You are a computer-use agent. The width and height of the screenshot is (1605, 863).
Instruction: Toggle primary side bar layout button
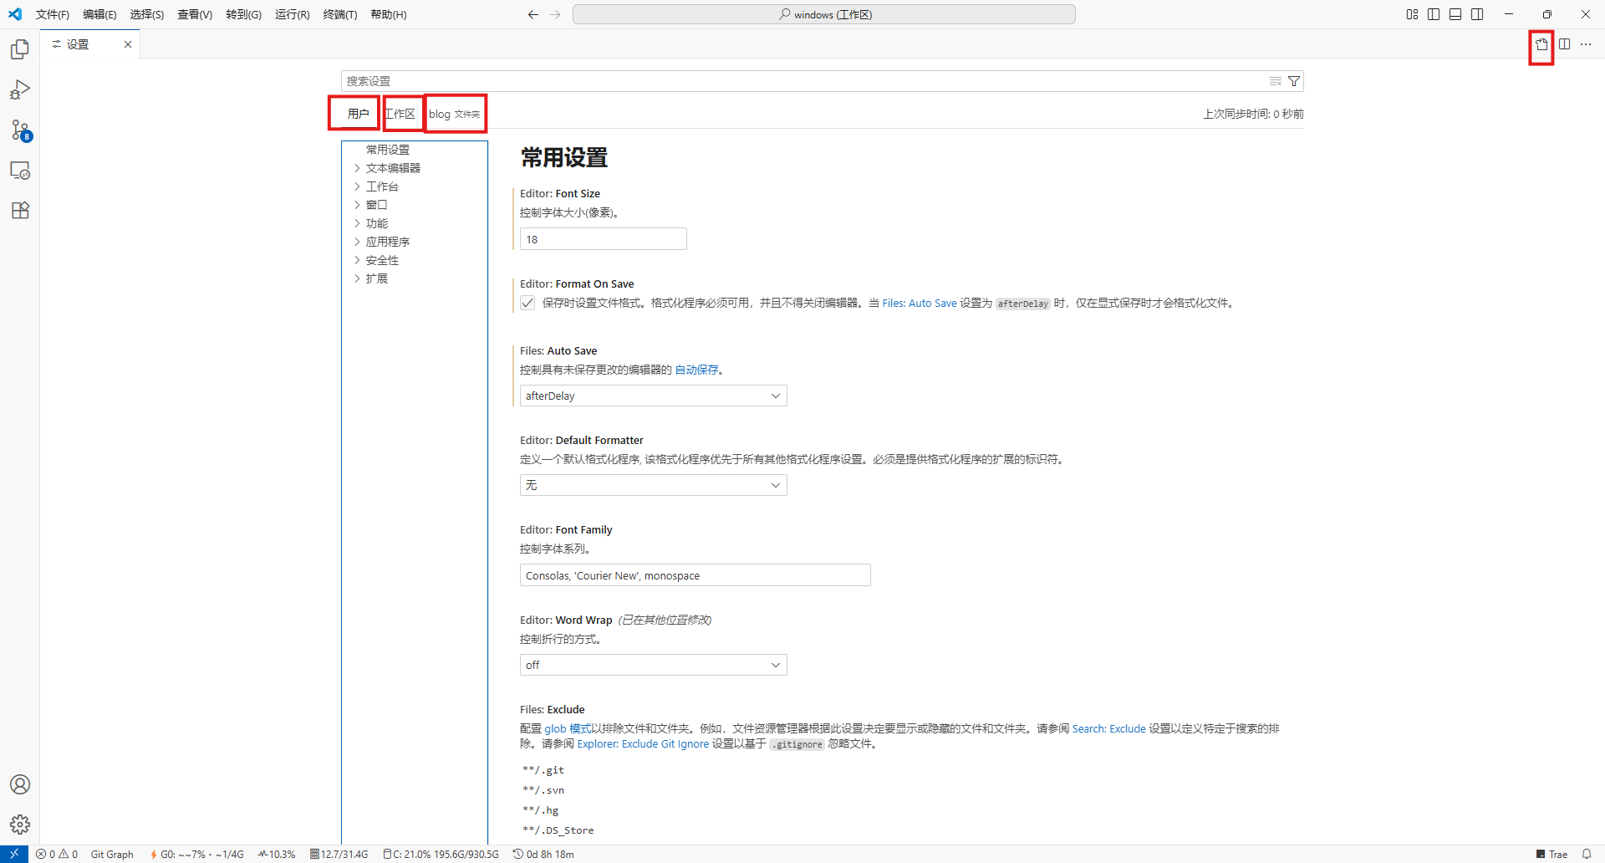click(1434, 14)
